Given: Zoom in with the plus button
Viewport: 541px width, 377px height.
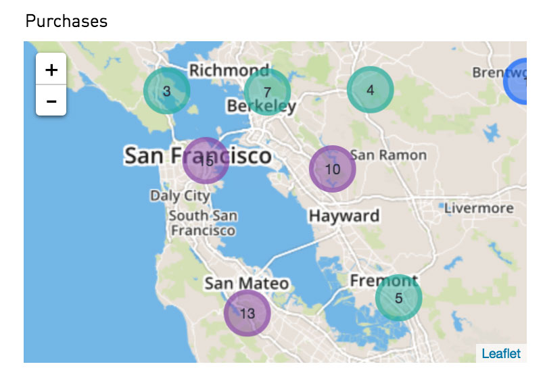Looking at the screenshot, I should pos(51,69).
